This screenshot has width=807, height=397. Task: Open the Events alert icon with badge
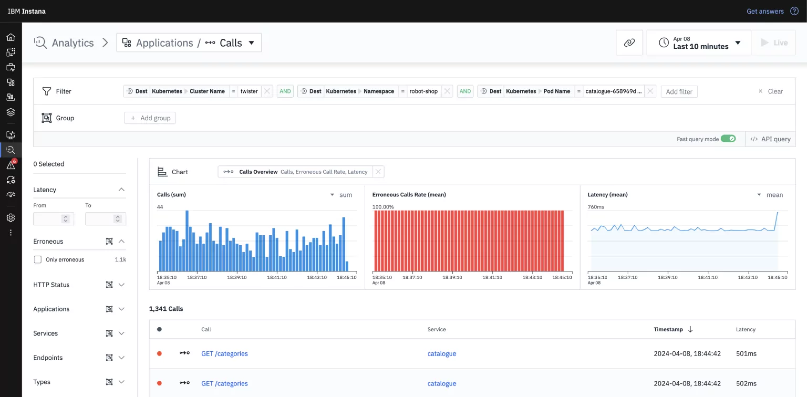tap(11, 165)
